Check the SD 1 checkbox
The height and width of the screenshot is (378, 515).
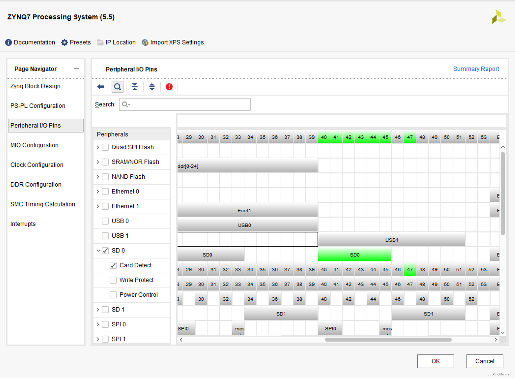105,309
